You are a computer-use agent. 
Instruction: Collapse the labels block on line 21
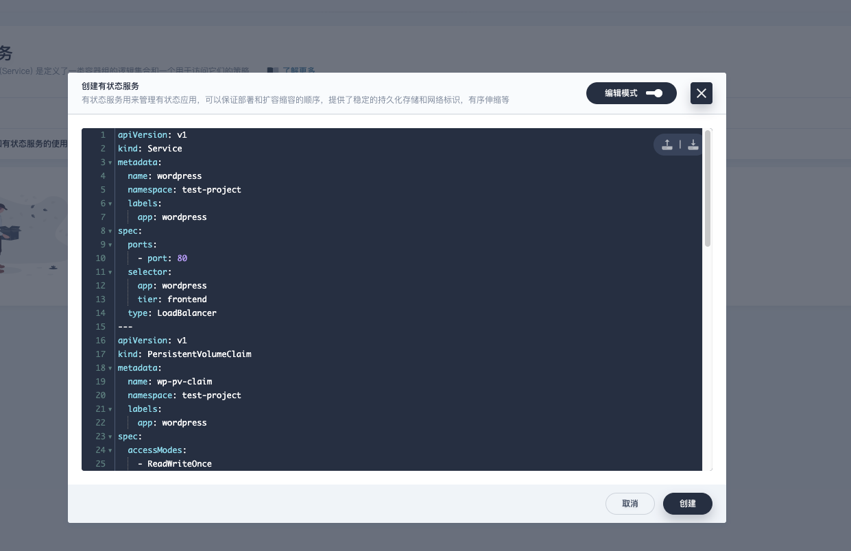click(x=110, y=409)
